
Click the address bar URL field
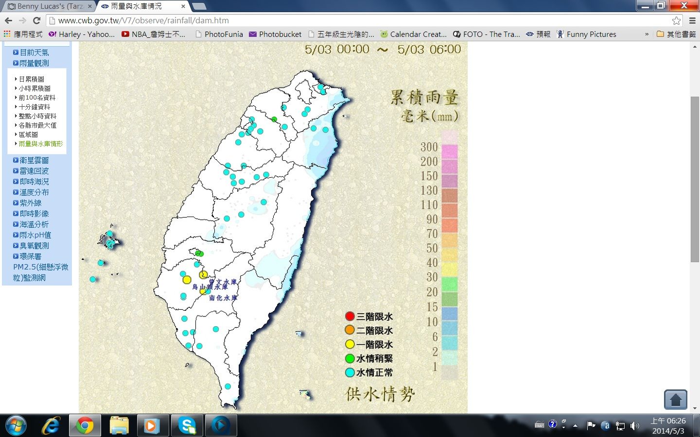pyautogui.click(x=340, y=20)
